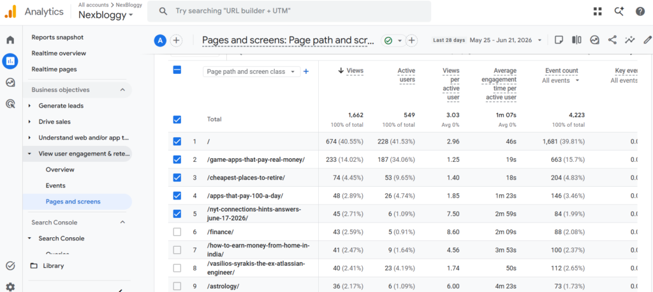The image size is (653, 292).
Task: Check the how-to-earn-money-from-home row checkbox
Action: (177, 250)
